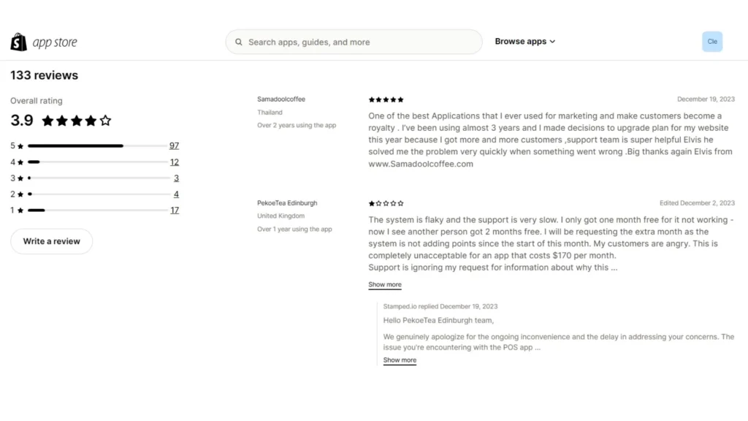Click the one-star rating on PekoeTea review
The height and width of the screenshot is (421, 748).
pos(386,203)
